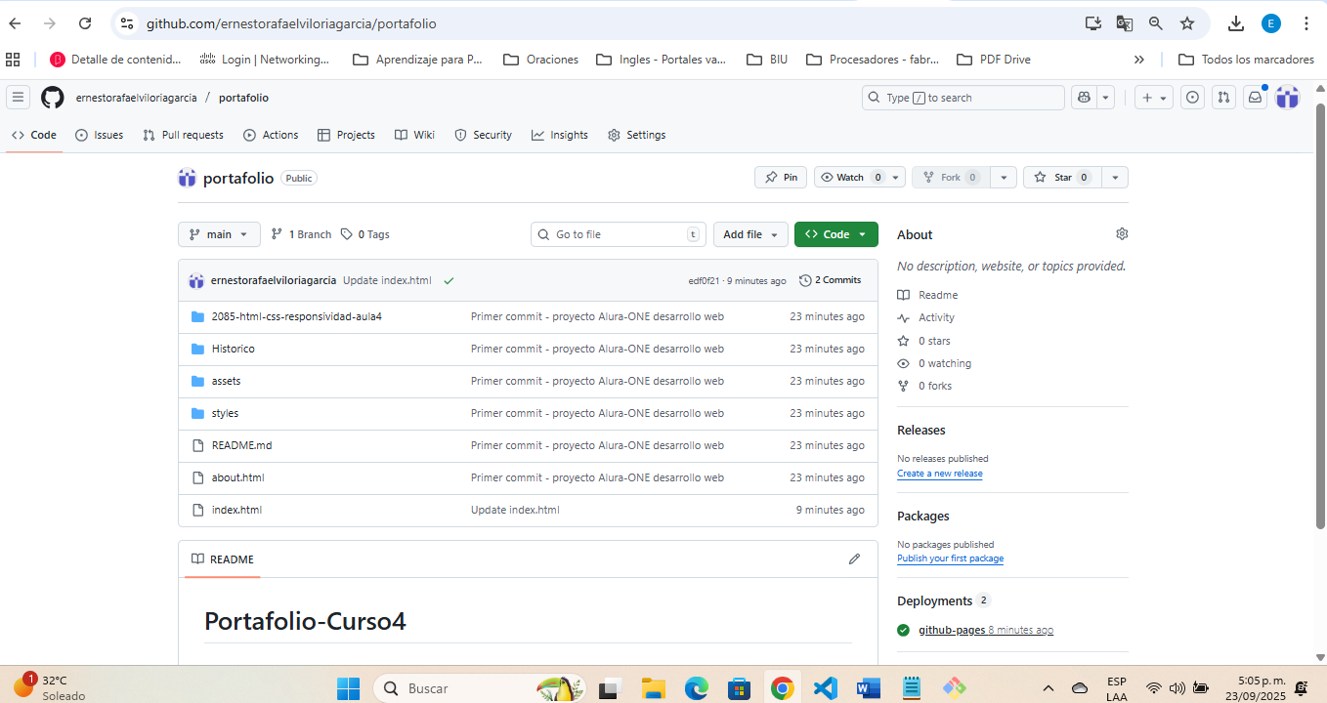The height and width of the screenshot is (703, 1327).
Task: Open Visual Studio Code from the taskbar
Action: tap(825, 688)
